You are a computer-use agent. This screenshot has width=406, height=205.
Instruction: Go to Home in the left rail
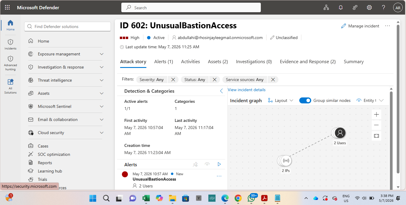tap(10, 25)
